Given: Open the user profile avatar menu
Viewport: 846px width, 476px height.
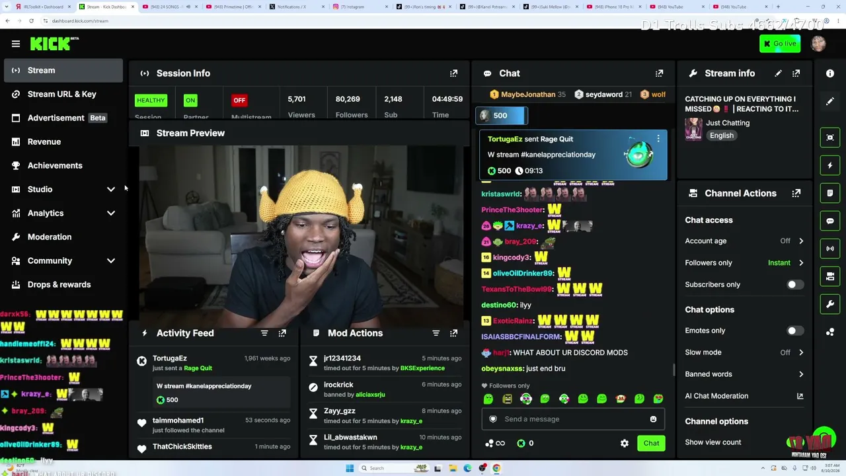Looking at the screenshot, I should pyautogui.click(x=818, y=44).
